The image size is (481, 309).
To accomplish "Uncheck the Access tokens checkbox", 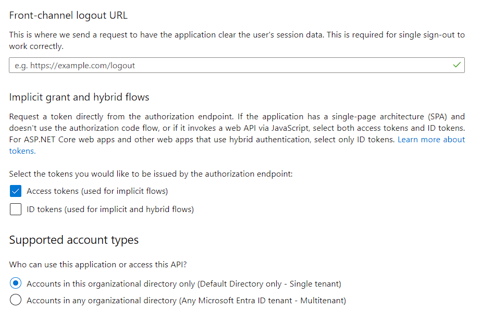I will 16,191.
